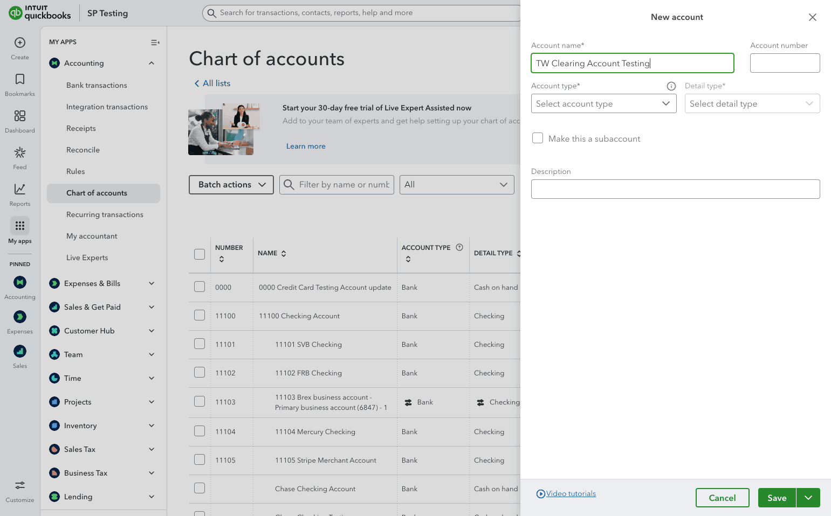
Task: Click Learn more about Live Expert Assisted
Action: tap(306, 146)
